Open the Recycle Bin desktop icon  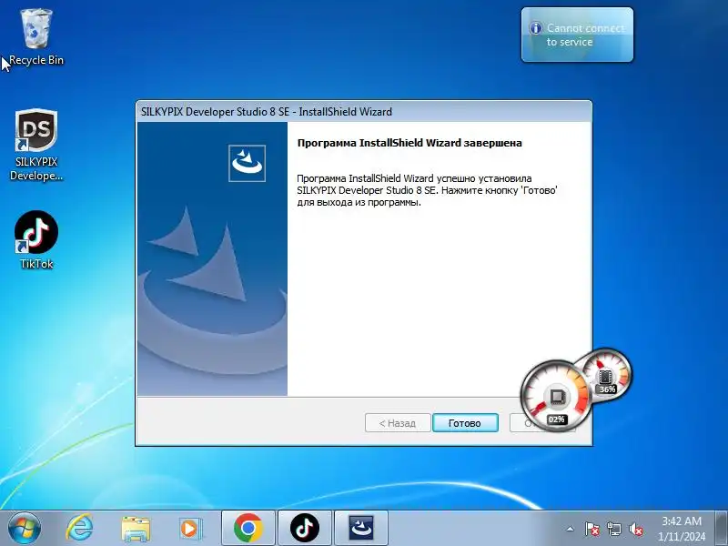tap(36, 37)
